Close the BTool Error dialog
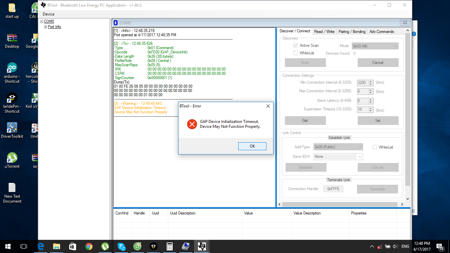 (x=268, y=106)
